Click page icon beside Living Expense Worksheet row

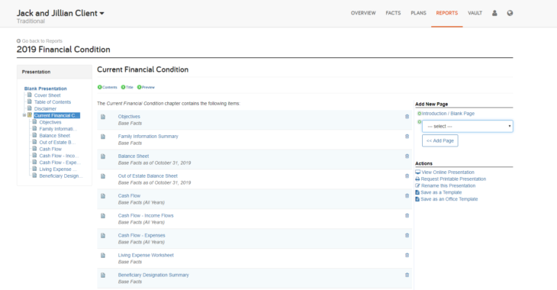(103, 256)
